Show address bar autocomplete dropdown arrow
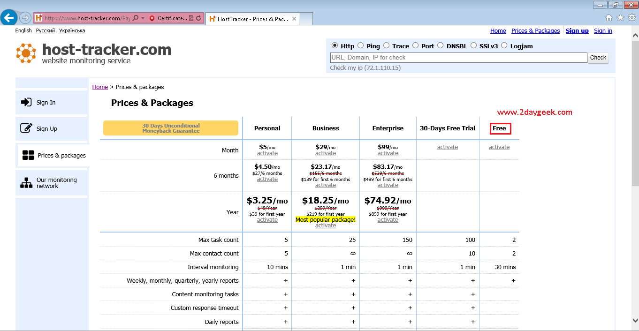Image resolution: width=639 pixels, height=331 pixels. pos(143,18)
